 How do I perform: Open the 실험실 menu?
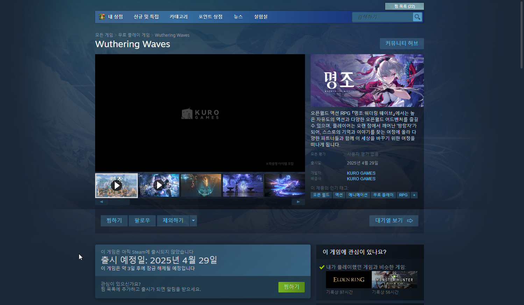[x=261, y=17]
